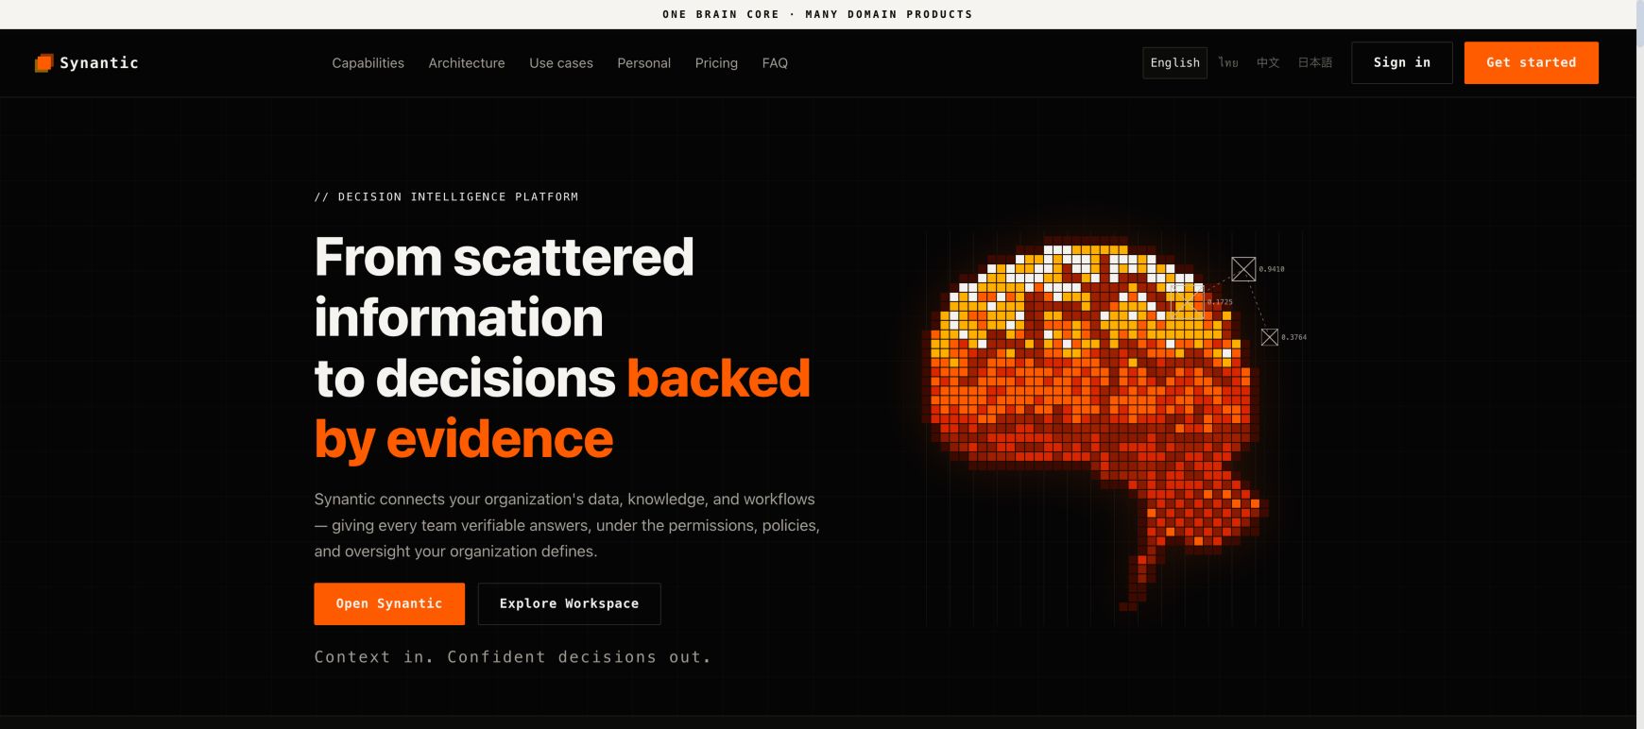Click the Open Synantic button
Screen dimensions: 1644x729
[x=389, y=603]
